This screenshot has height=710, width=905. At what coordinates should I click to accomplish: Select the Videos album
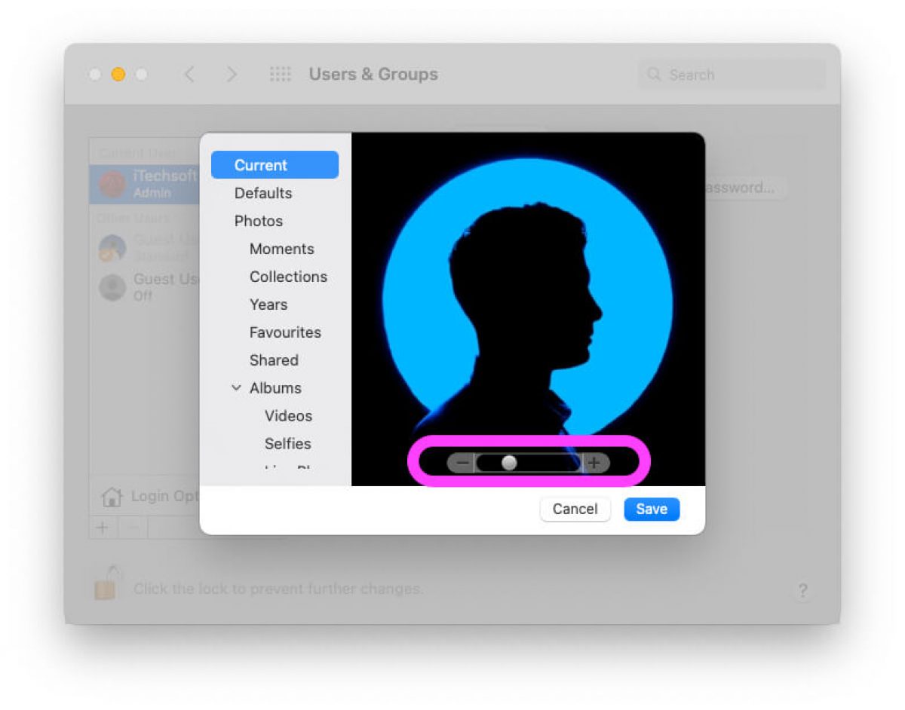point(287,415)
